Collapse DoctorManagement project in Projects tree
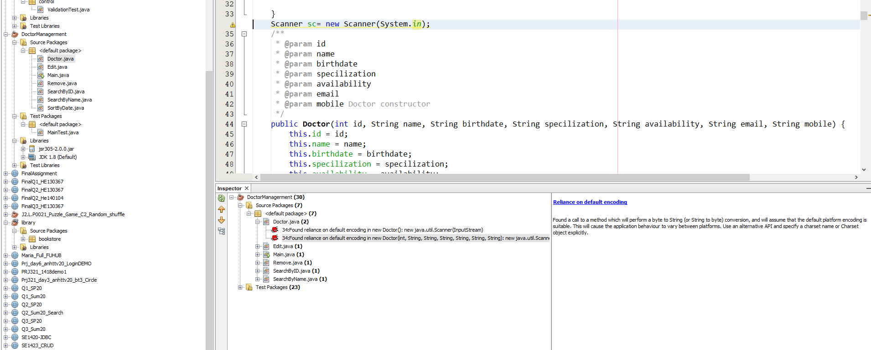This screenshot has width=871, height=350. pos(6,34)
